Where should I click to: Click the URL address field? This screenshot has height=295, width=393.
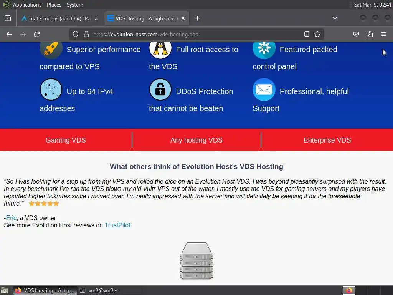[196, 34]
